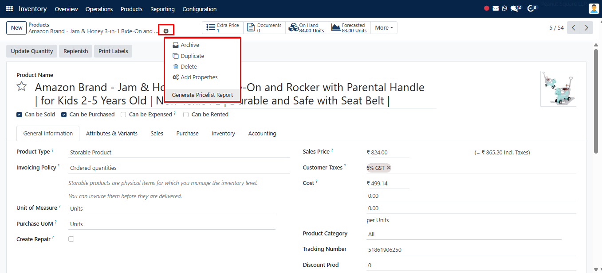Click the red recording status dot
This screenshot has width=602, height=273.
487,8
